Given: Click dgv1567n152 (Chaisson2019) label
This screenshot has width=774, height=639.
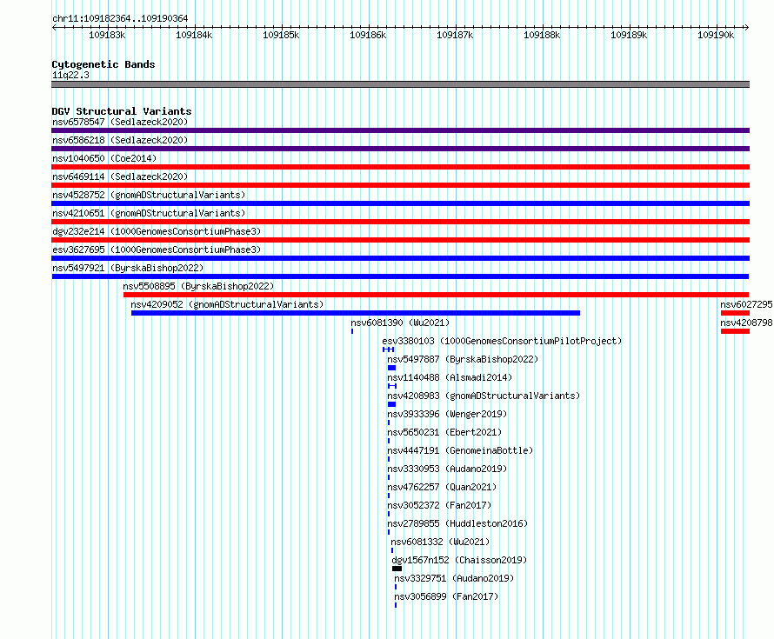Looking at the screenshot, I should pos(459,560).
